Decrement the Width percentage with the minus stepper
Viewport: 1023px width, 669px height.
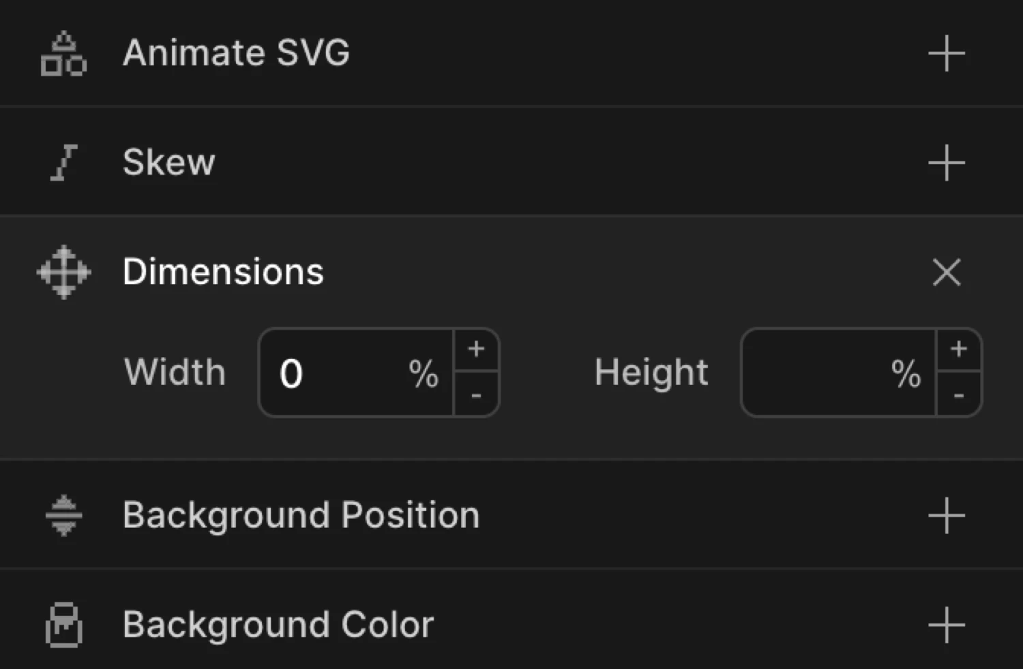tap(476, 396)
